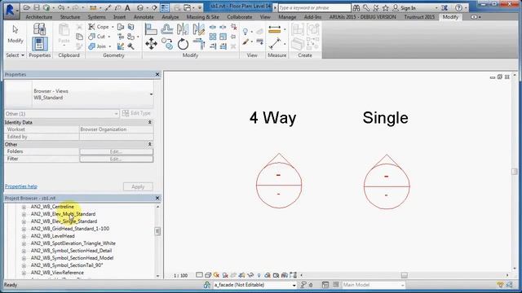Collapse the Identity Data section
This screenshot has width=522, height=293.
150,122
